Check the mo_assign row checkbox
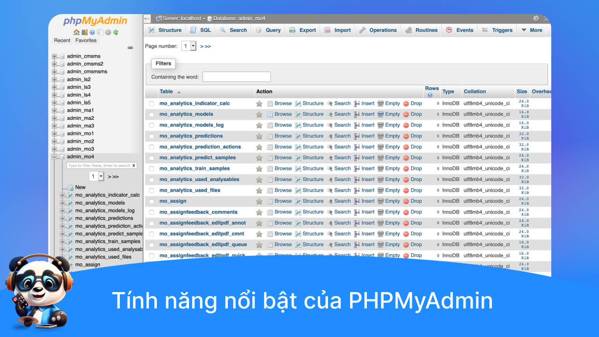 (151, 201)
